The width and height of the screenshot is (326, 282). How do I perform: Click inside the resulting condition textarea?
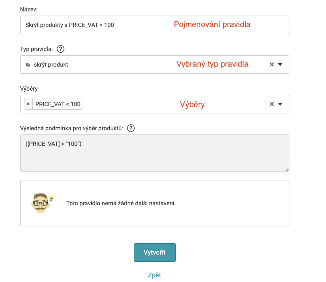(154, 157)
